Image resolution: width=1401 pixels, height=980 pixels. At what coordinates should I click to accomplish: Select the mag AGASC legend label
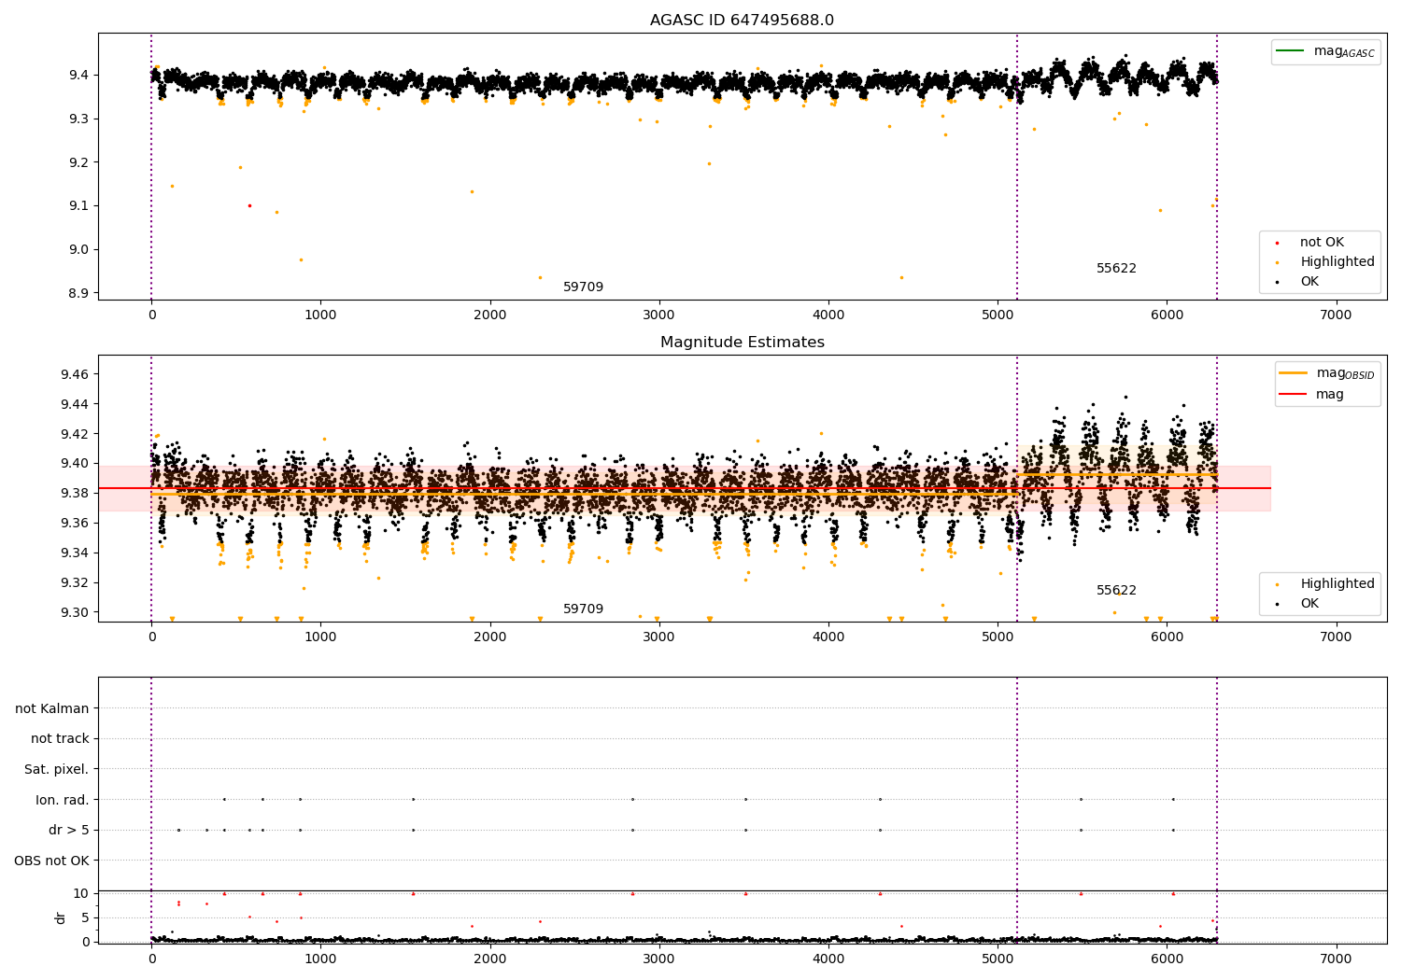1344,51
